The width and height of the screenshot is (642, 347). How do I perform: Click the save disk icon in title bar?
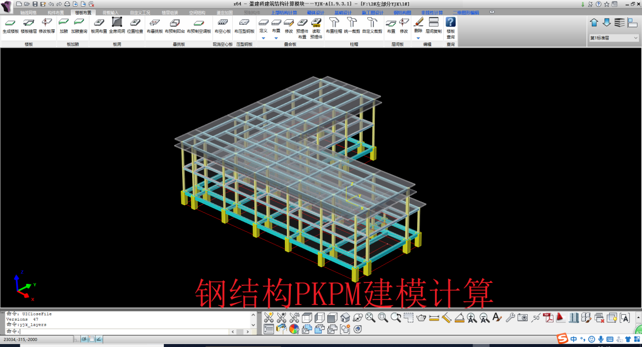click(35, 4)
